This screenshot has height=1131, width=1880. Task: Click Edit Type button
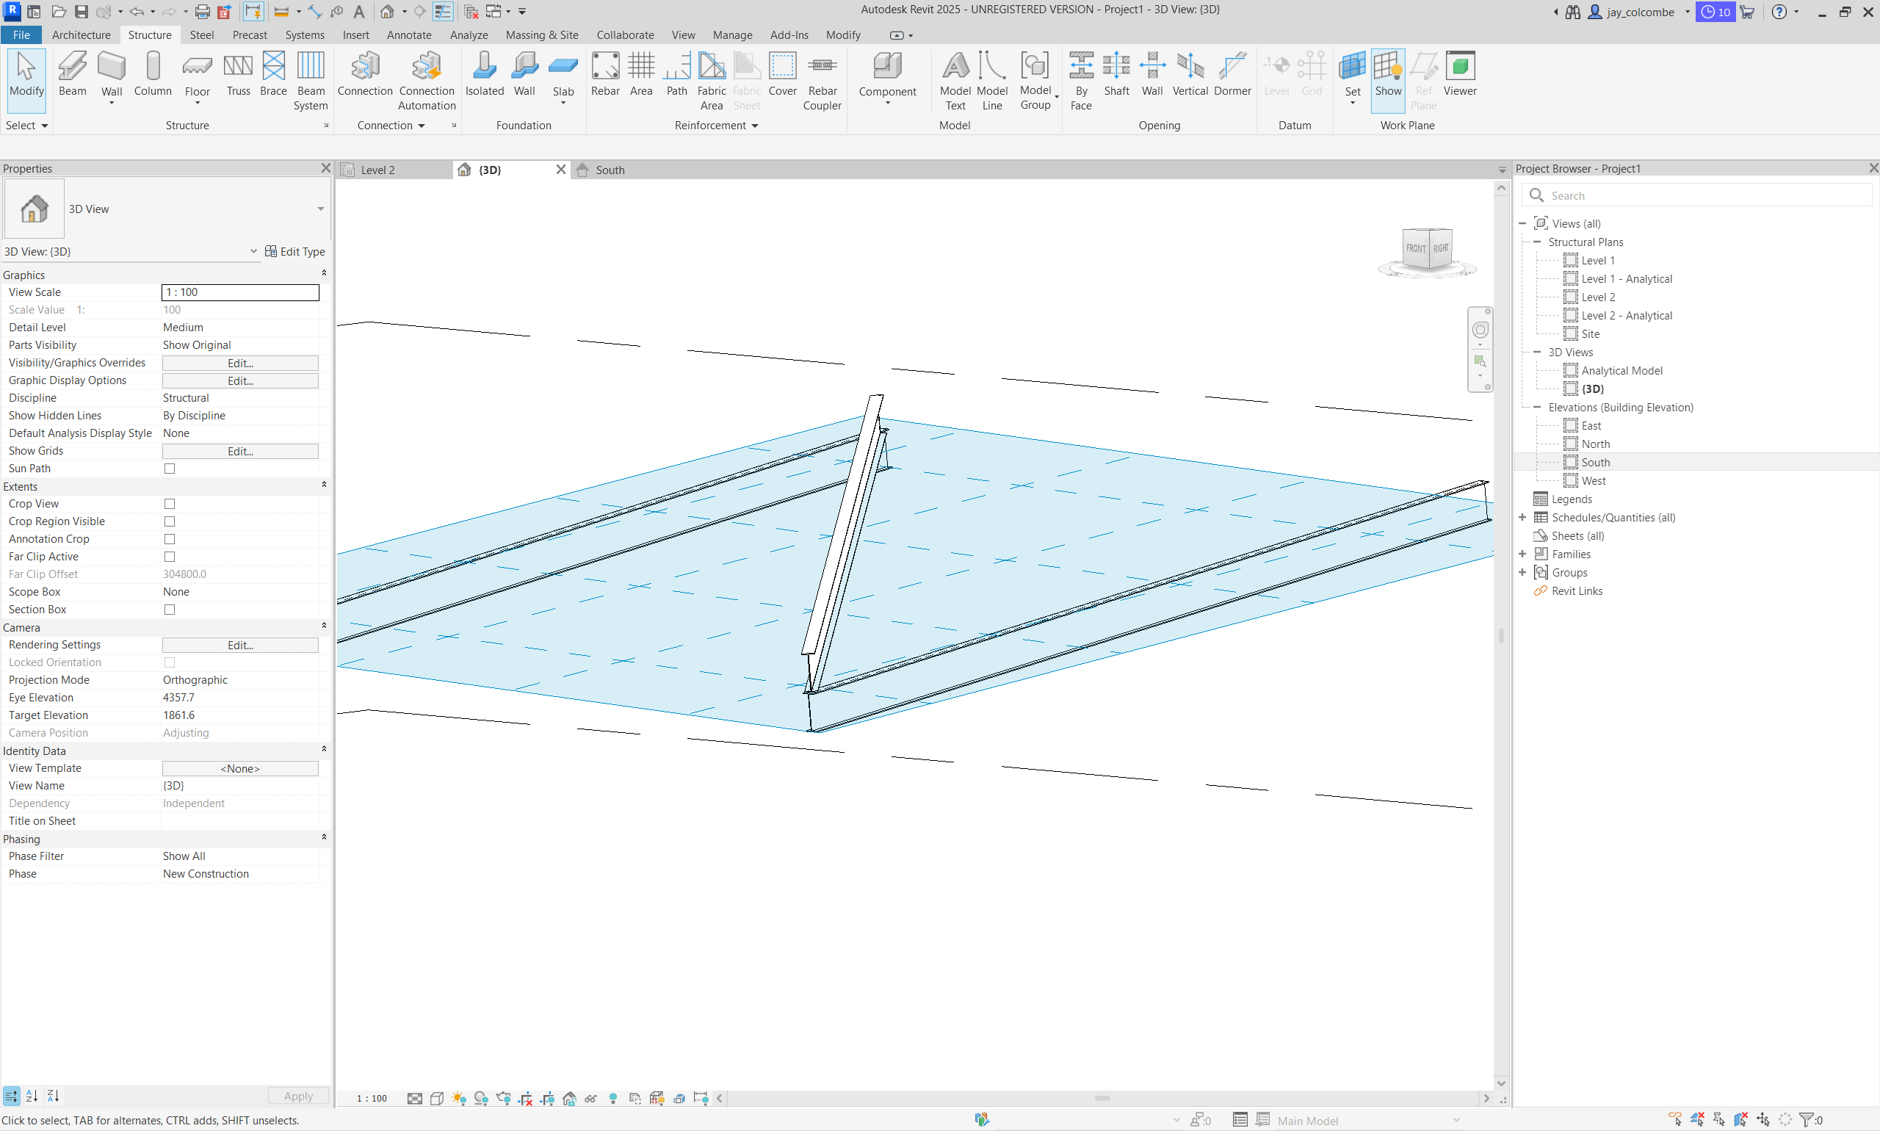(x=295, y=251)
